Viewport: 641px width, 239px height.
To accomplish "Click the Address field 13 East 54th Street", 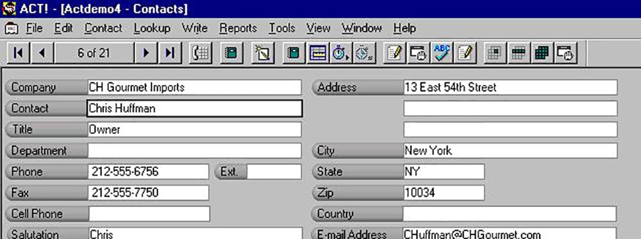I will coord(510,88).
